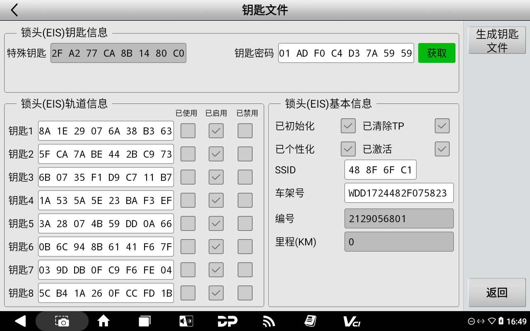Toggle 已启用 checkbox for 钥匙5
Viewport: 530px width, 331px height.
(216, 223)
